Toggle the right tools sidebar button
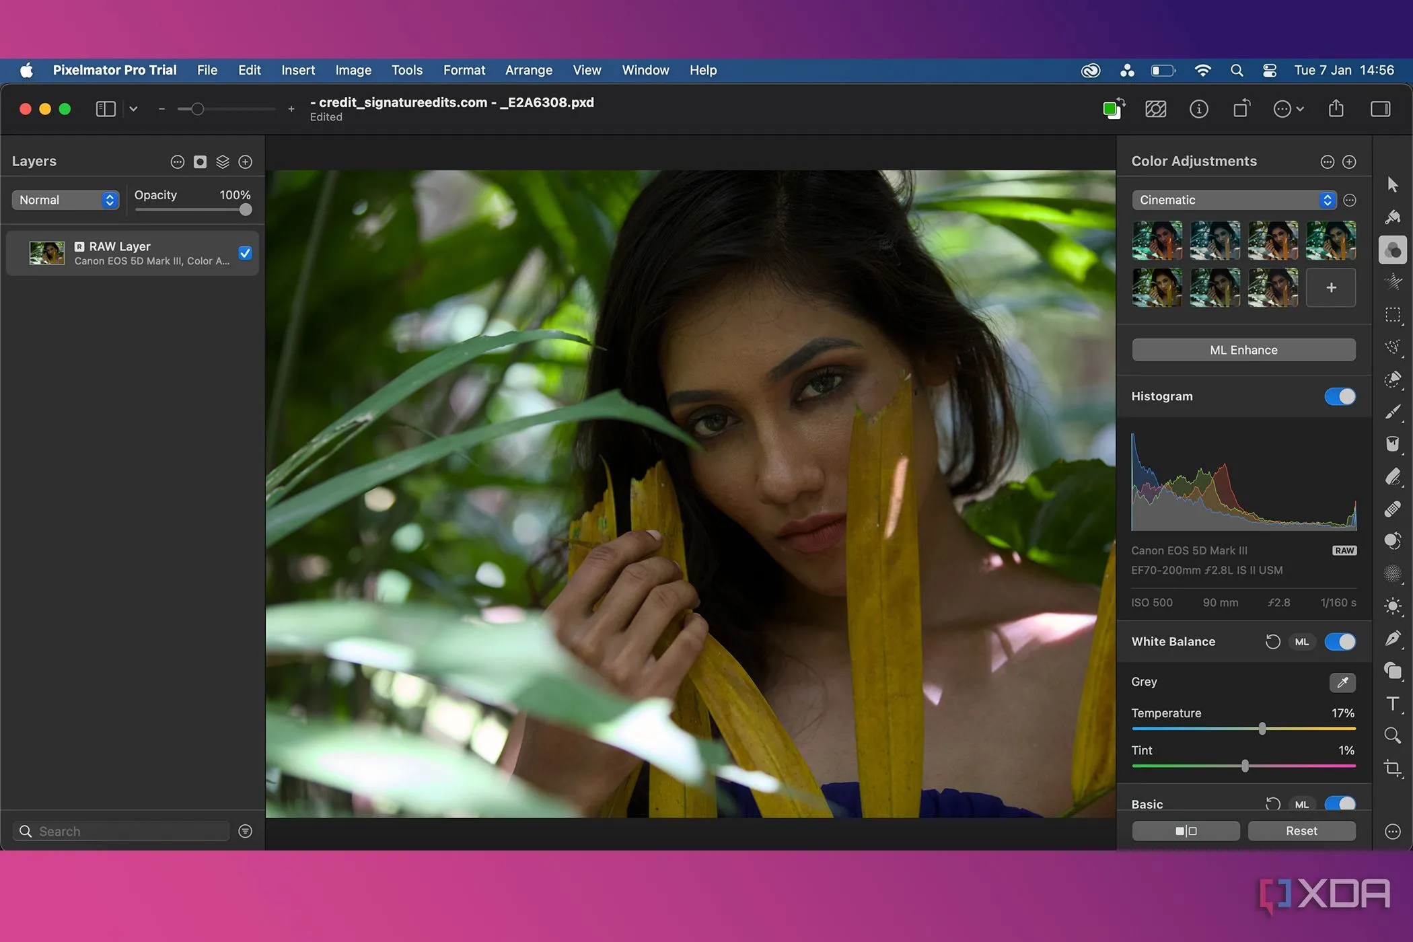 (x=1380, y=109)
